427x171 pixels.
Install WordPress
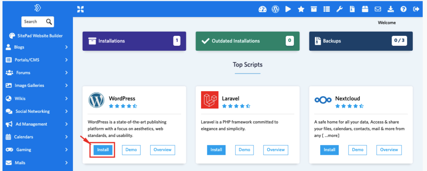(103, 150)
